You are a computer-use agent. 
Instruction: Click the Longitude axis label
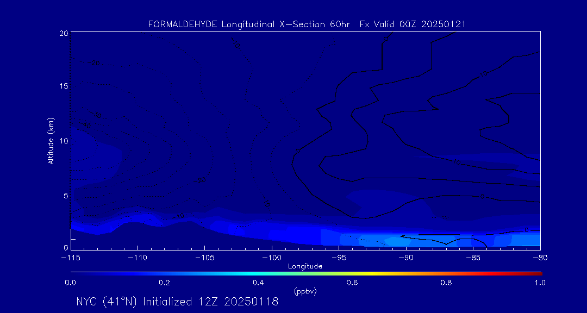coord(305,267)
